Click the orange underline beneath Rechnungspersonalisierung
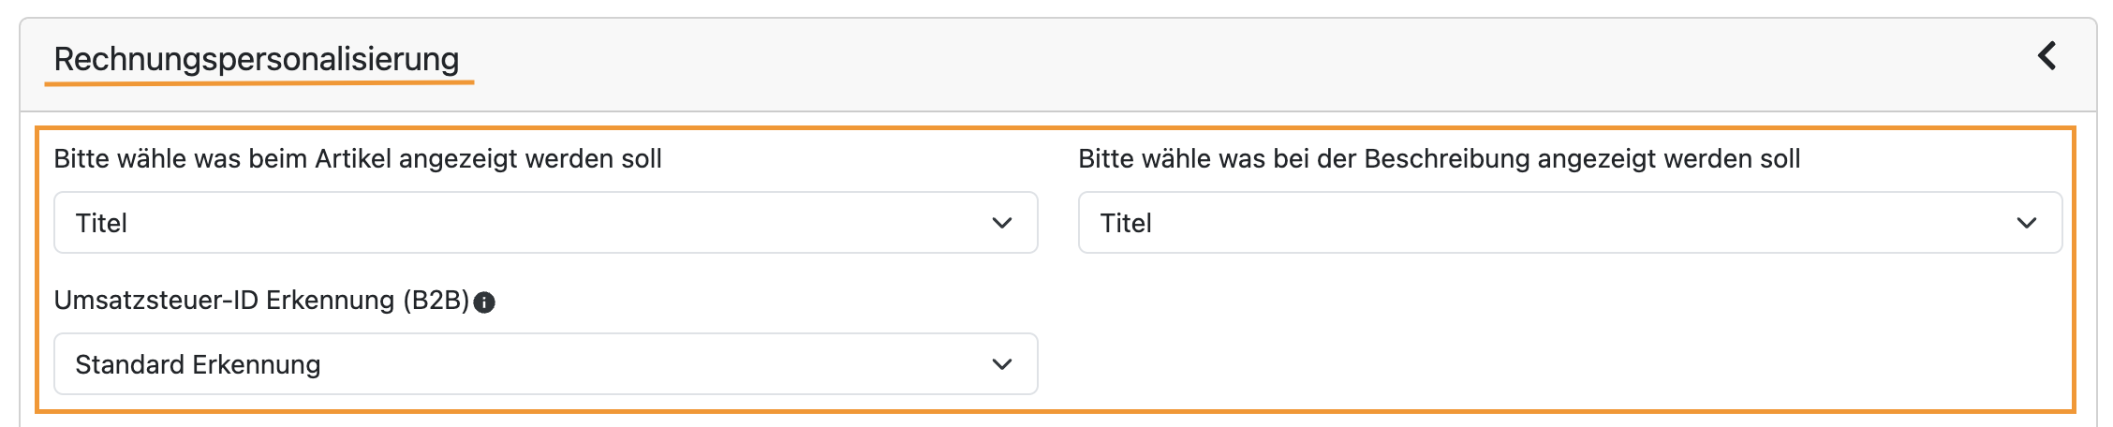The width and height of the screenshot is (2113, 427). coord(259,82)
